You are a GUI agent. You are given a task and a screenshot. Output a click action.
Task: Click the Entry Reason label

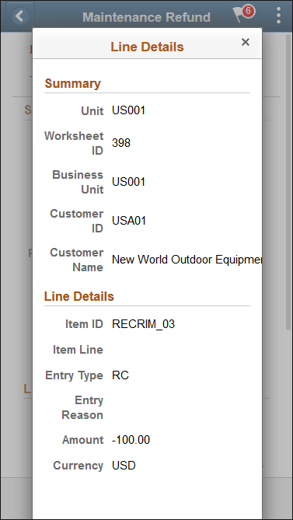pyautogui.click(x=82, y=407)
